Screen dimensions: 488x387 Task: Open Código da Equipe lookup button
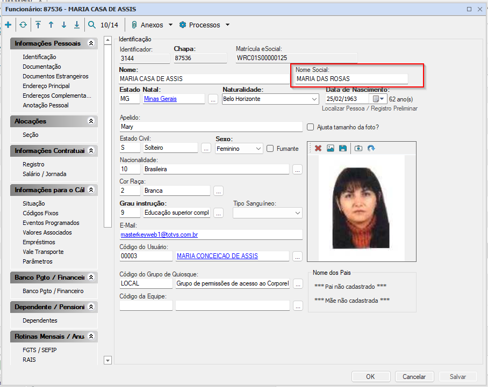click(298, 305)
